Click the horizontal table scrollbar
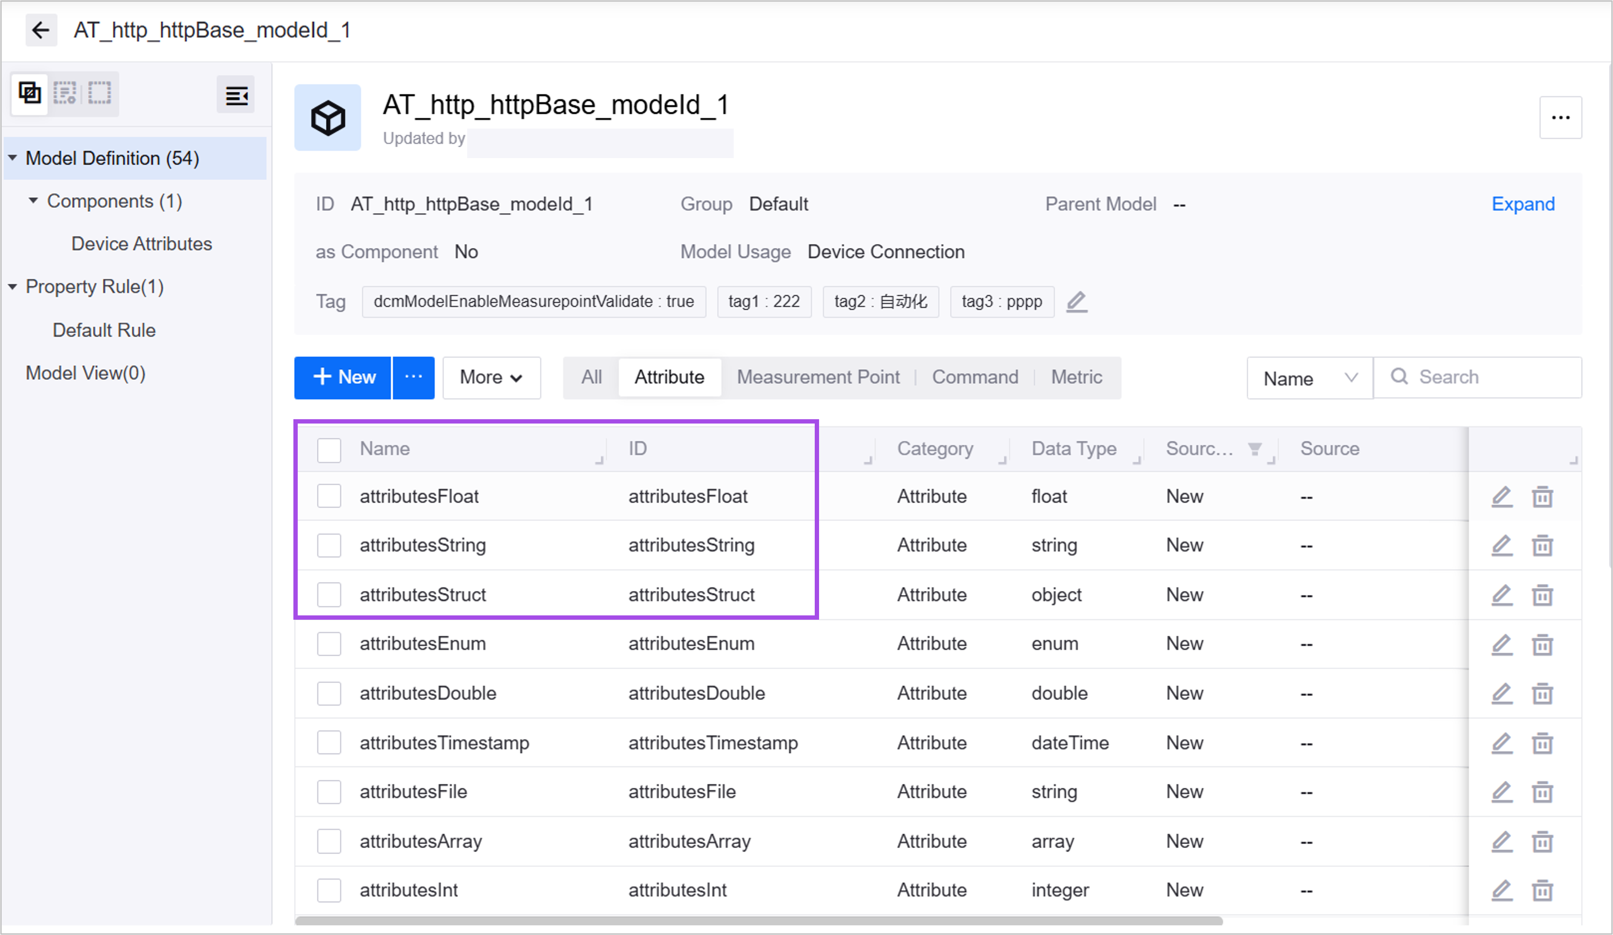1613x935 pixels. click(758, 921)
